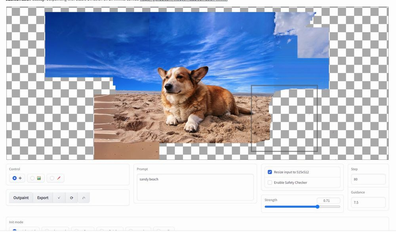Select the move/pan control radio option

click(15, 178)
